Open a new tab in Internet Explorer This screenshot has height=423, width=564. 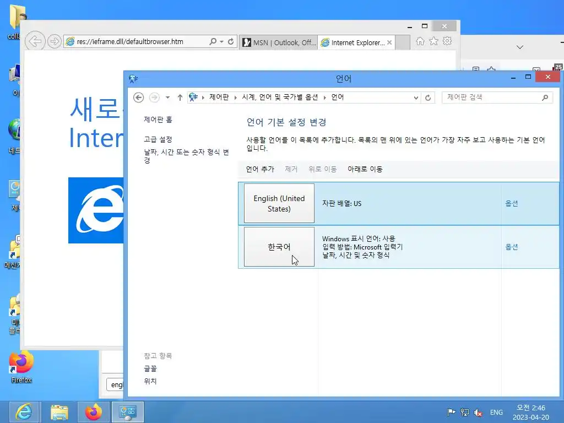(x=403, y=42)
